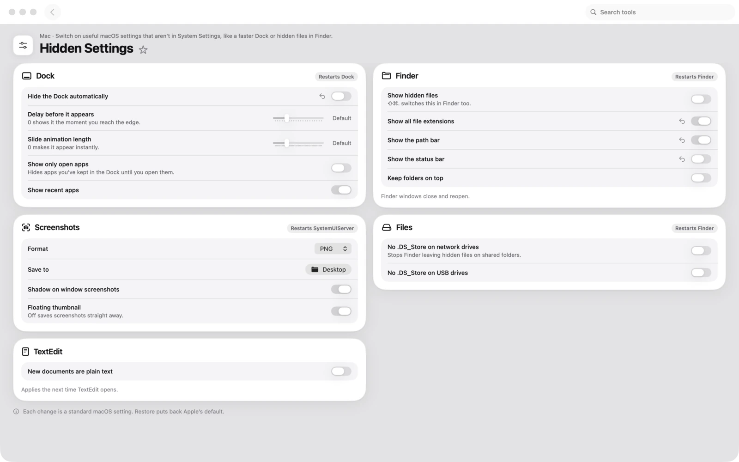The width and height of the screenshot is (739, 462).
Task: Enable No .DS_Store on USB drives
Action: 701,273
